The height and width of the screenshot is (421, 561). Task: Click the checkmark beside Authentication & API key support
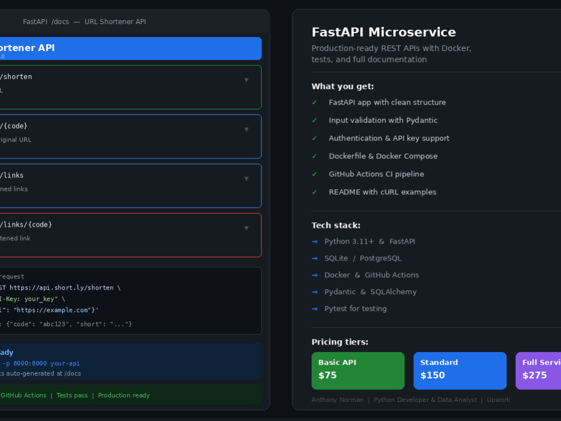(x=315, y=138)
